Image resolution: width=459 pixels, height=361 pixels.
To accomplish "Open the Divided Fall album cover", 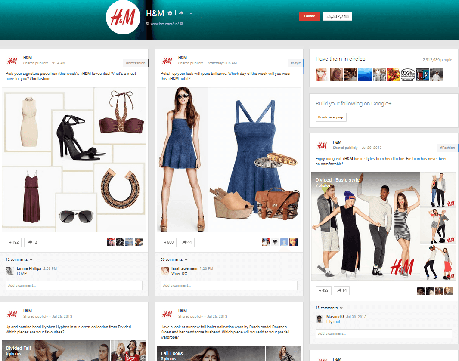I will click(x=56, y=351).
